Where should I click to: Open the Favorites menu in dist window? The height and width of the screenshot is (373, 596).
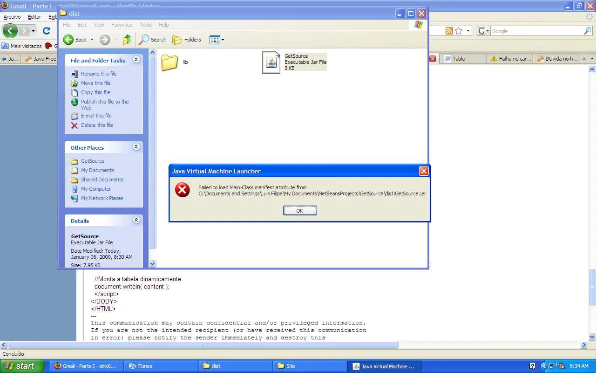(122, 25)
